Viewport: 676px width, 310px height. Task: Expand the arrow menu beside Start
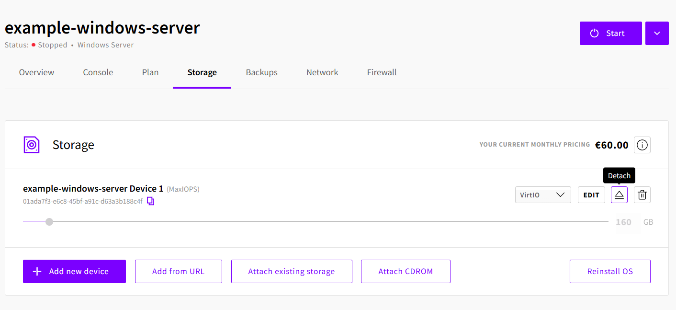657,33
